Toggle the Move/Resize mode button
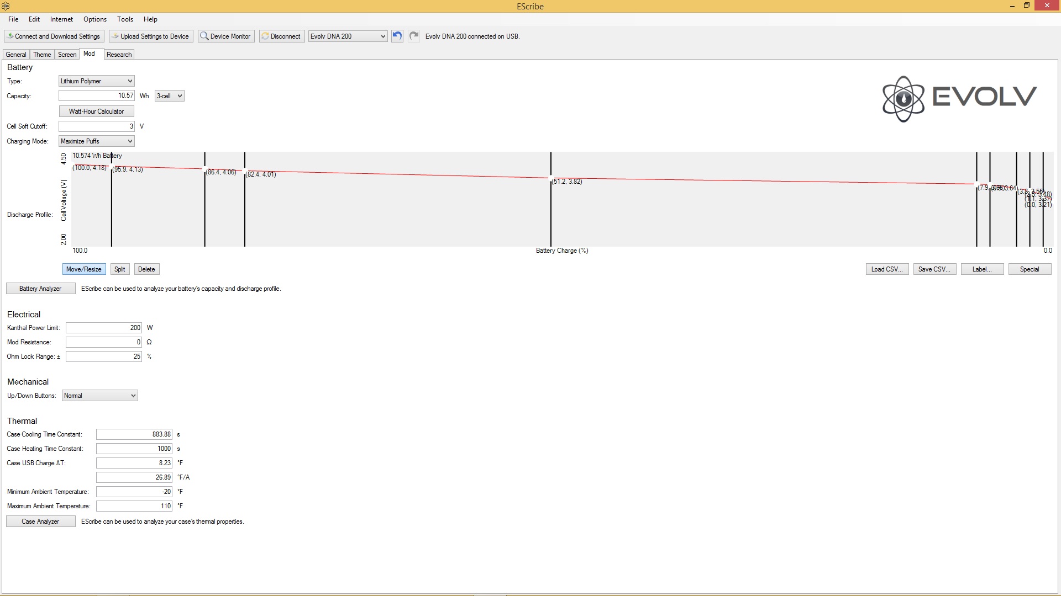This screenshot has height=596, width=1061. coord(83,269)
